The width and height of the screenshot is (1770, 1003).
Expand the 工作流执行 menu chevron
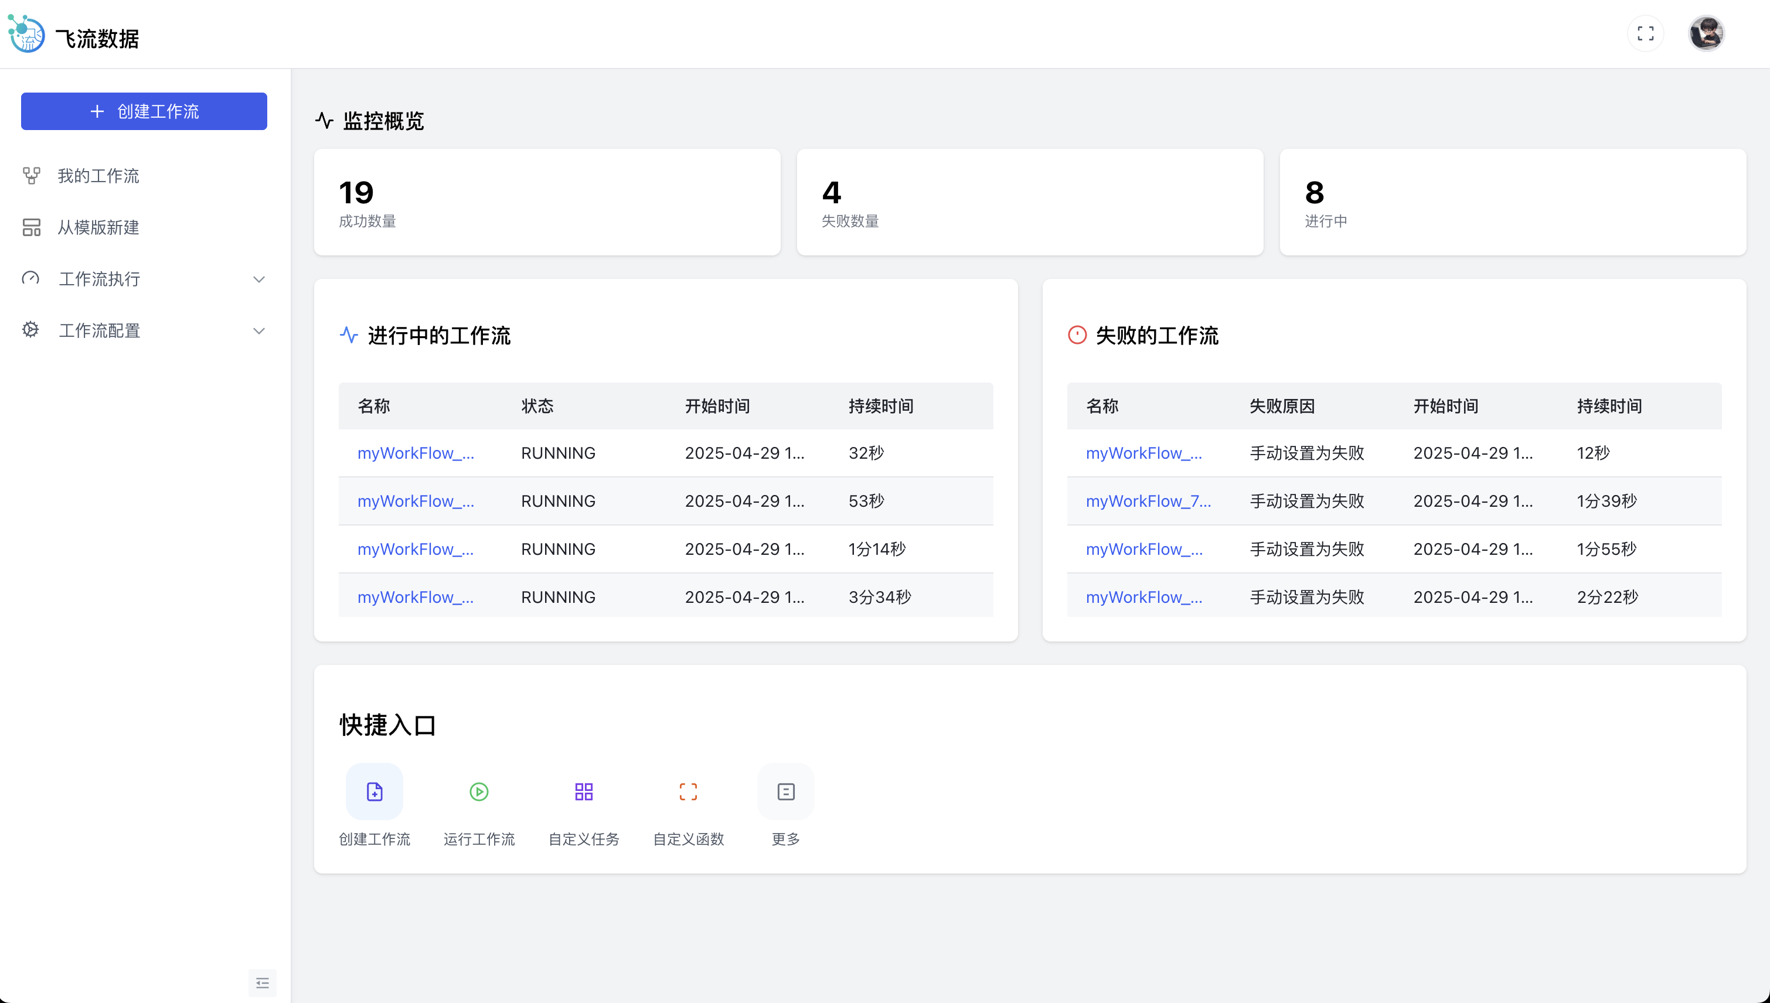pyautogui.click(x=259, y=279)
